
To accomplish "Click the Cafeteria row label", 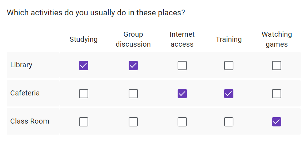I will point(25,93).
